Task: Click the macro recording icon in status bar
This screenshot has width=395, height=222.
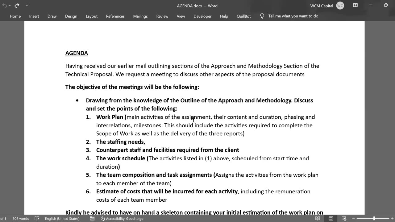Action: pos(92,218)
